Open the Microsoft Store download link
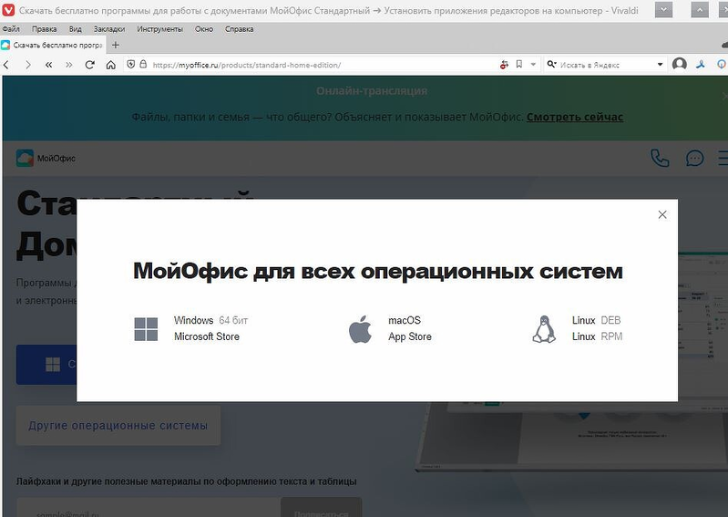 (x=207, y=336)
